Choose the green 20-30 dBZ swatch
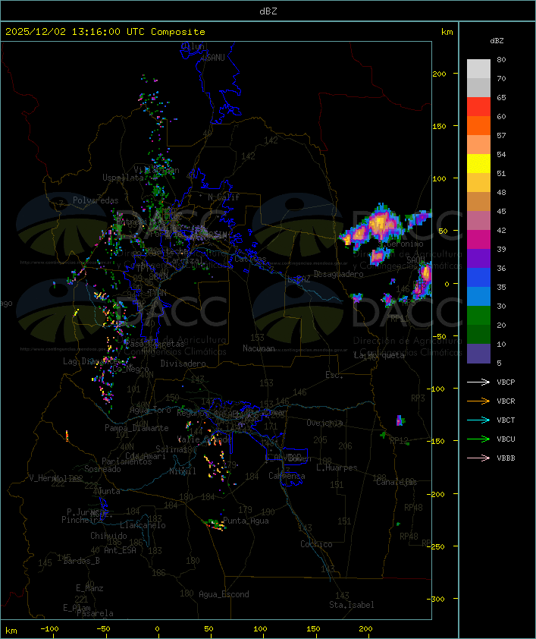Screen dimensions: 536x639 pos(478,316)
